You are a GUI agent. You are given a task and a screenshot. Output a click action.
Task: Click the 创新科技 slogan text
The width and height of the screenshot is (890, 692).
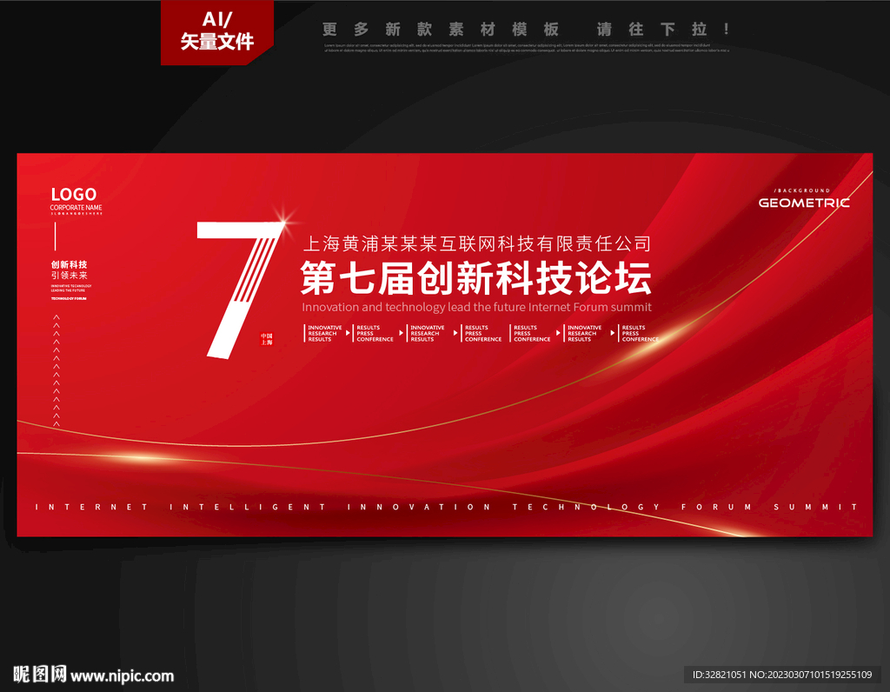pos(70,264)
